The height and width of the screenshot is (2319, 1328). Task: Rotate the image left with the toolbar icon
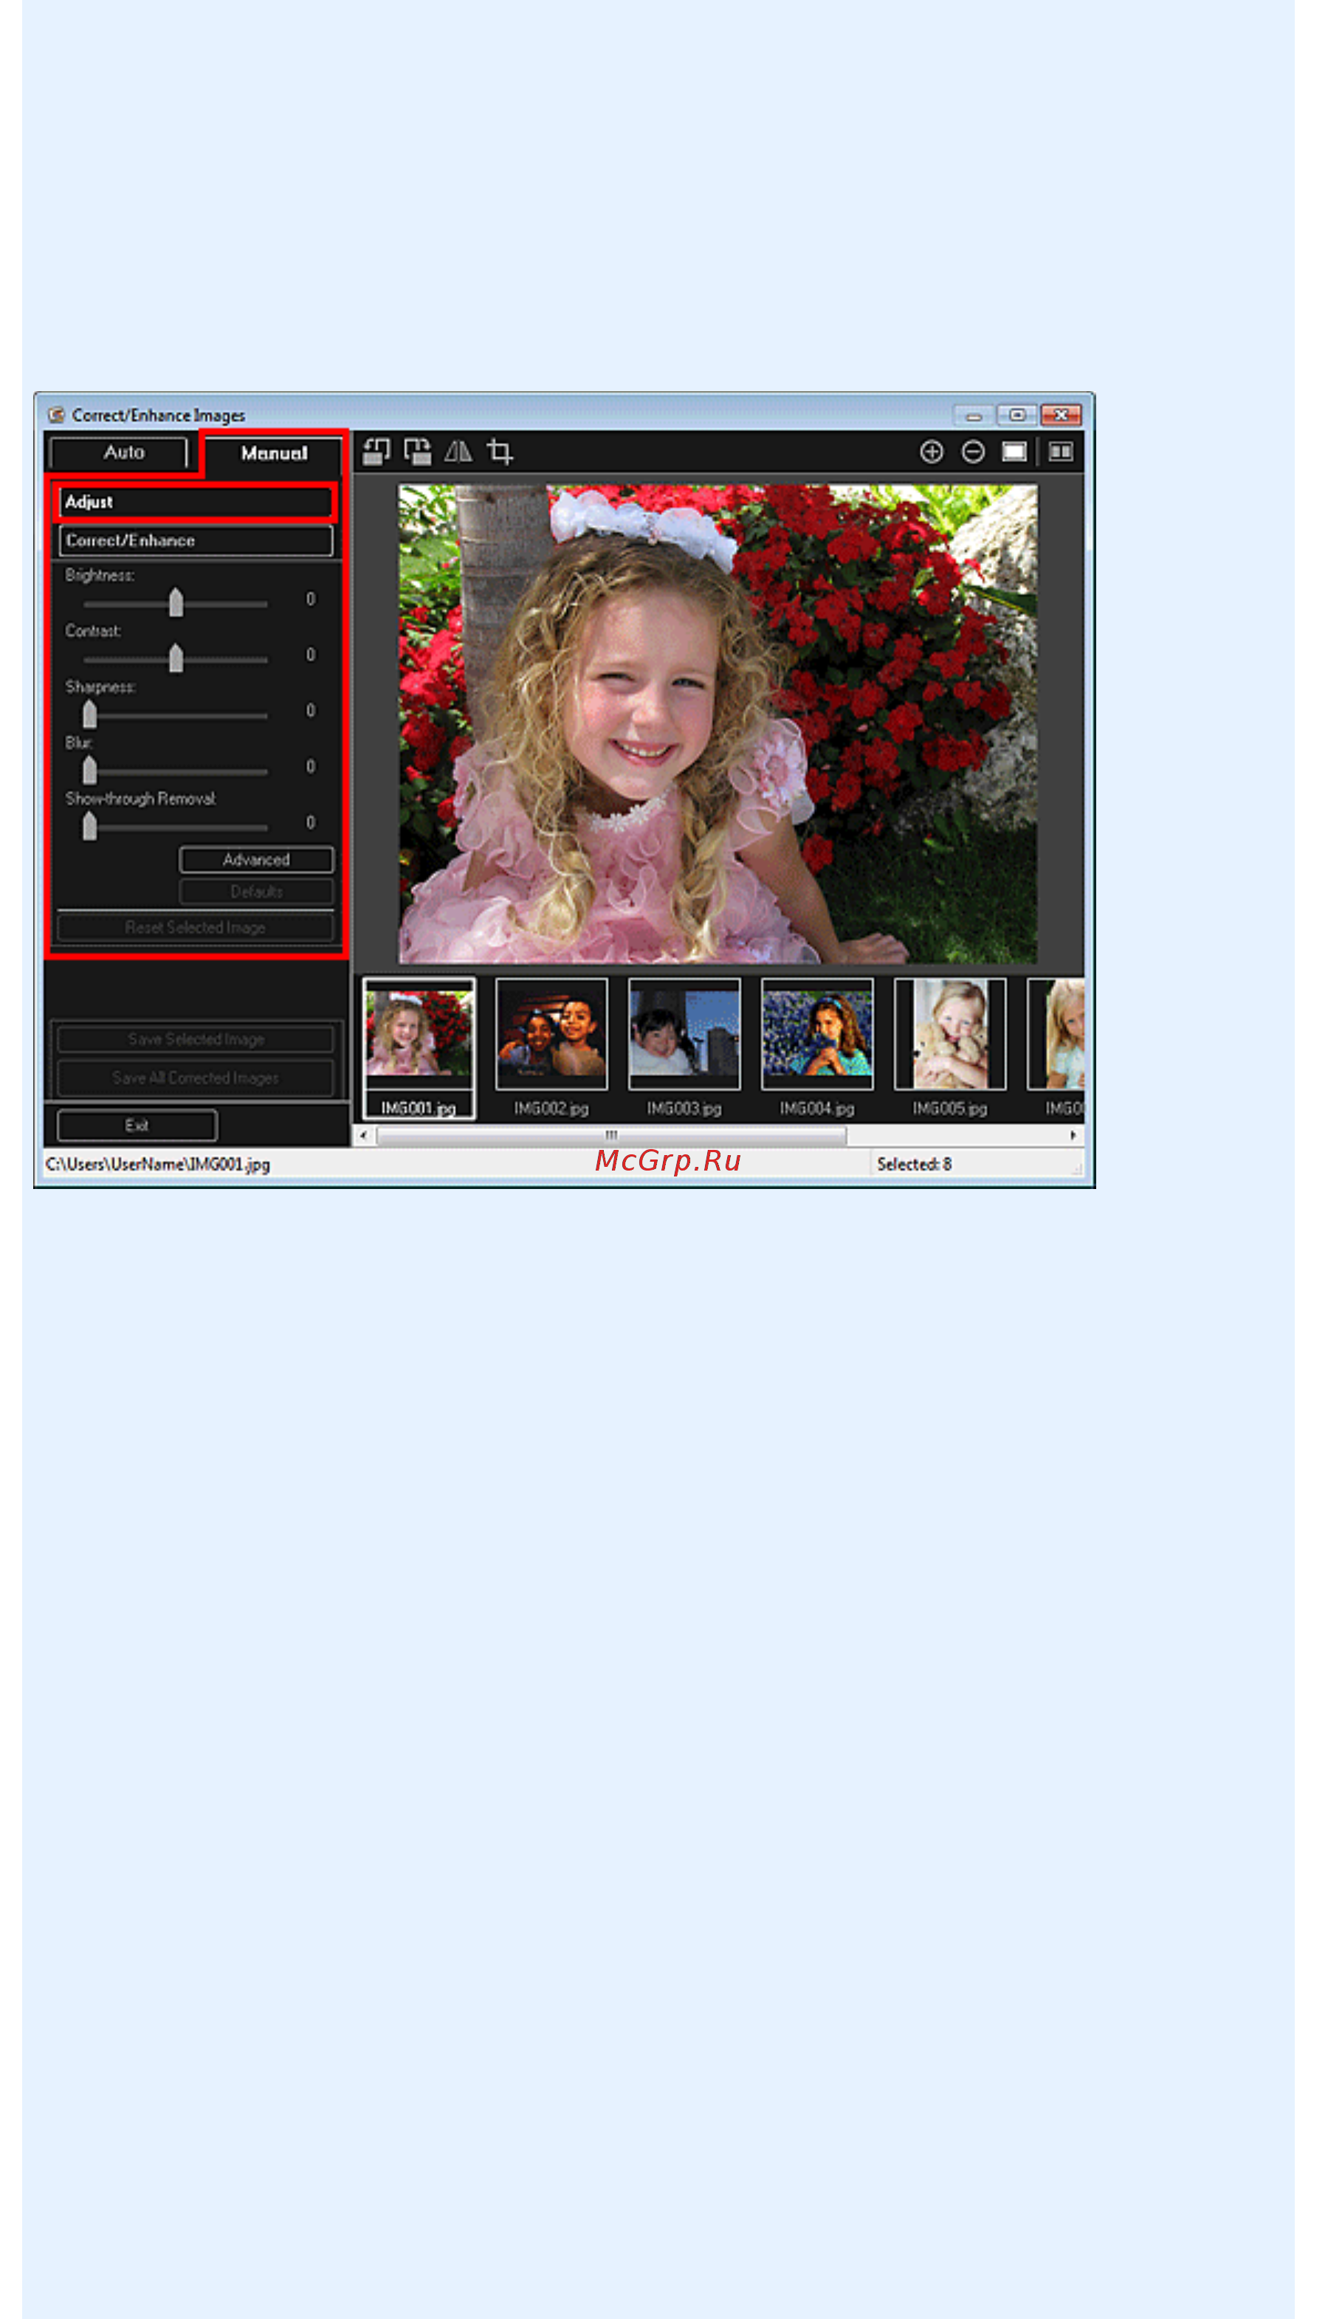point(376,452)
